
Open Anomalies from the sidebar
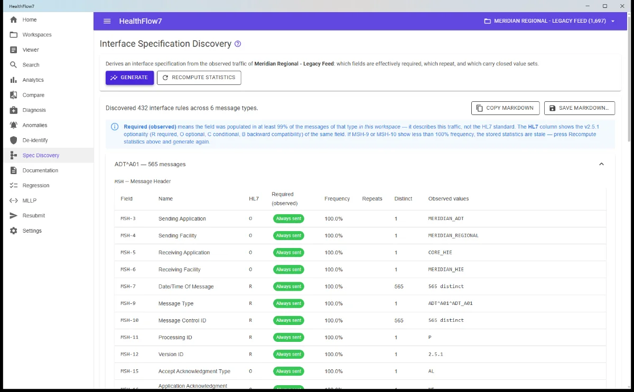coord(47,125)
